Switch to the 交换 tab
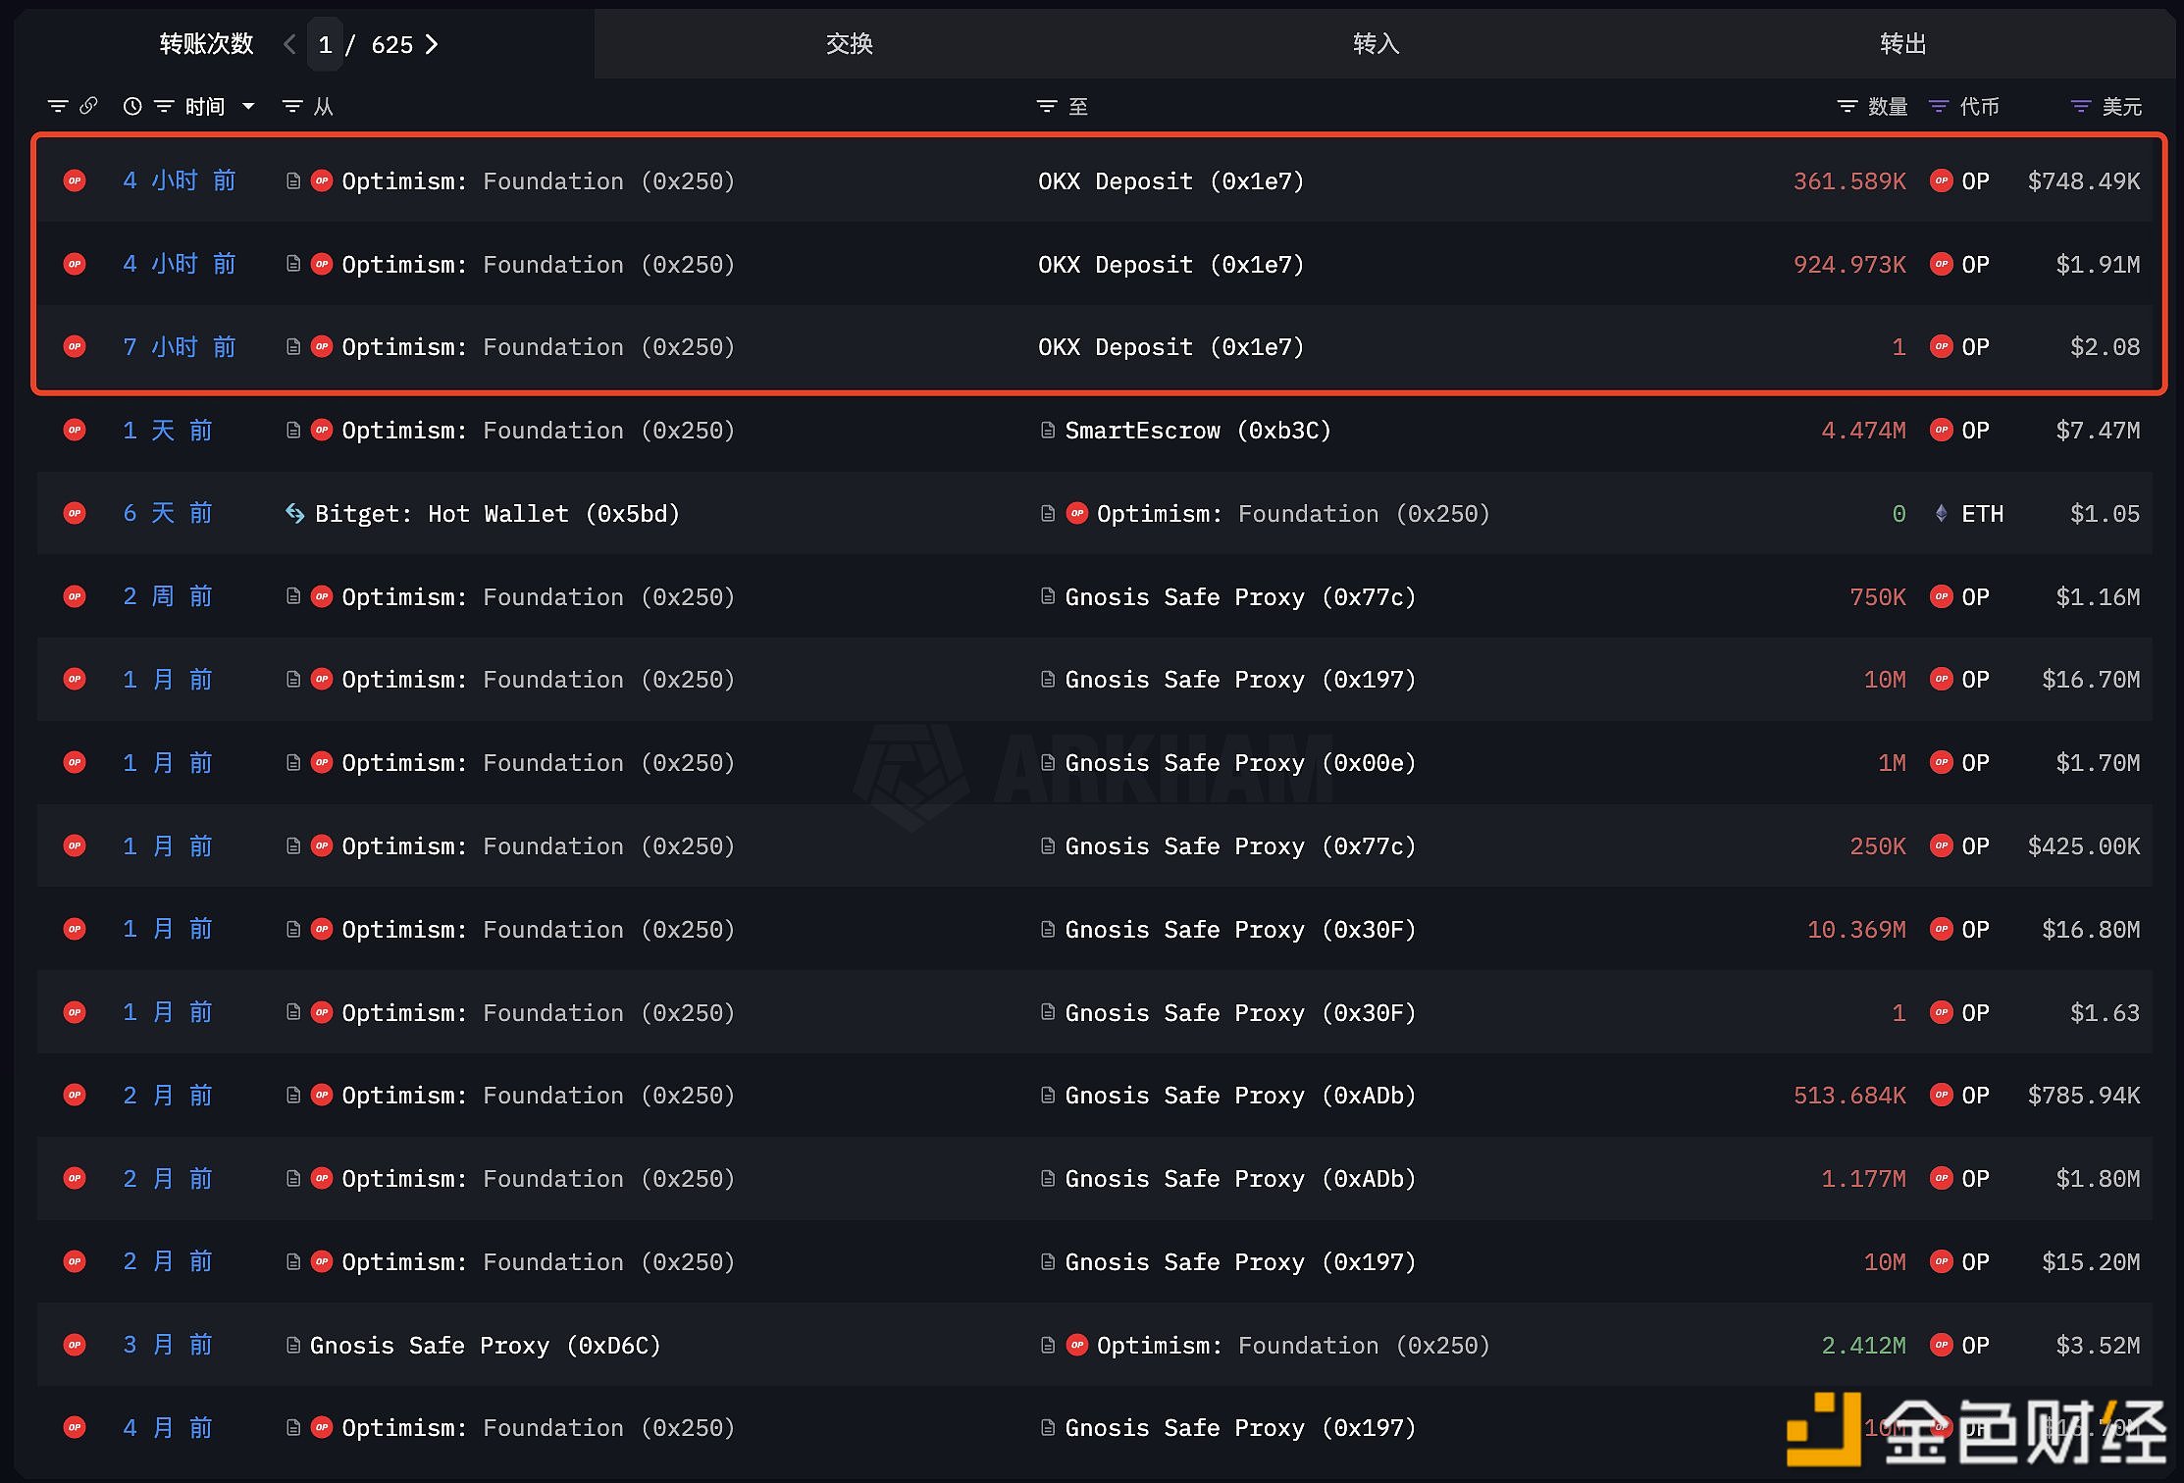Screen dimensions: 2184x1483 [850, 44]
